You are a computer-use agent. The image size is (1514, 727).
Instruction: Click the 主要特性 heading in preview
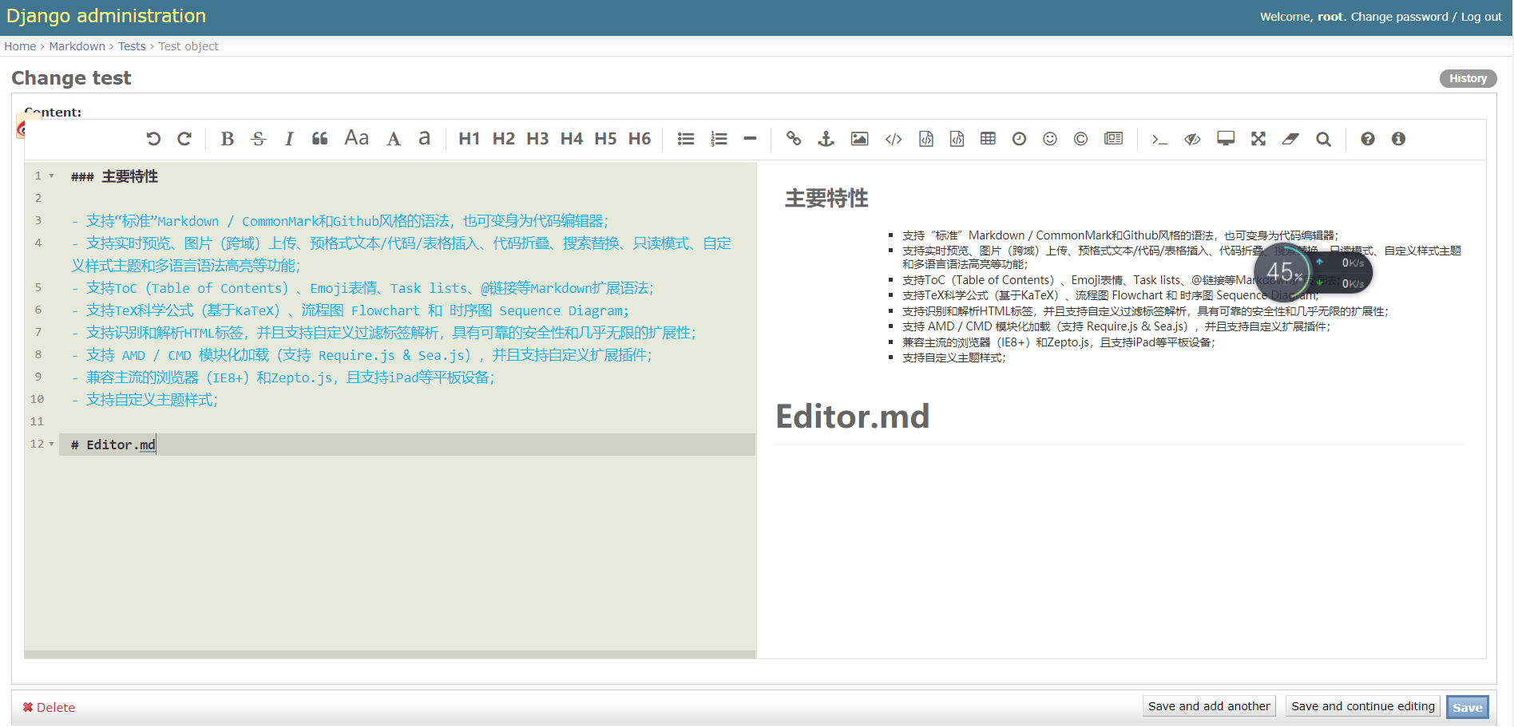click(x=826, y=198)
